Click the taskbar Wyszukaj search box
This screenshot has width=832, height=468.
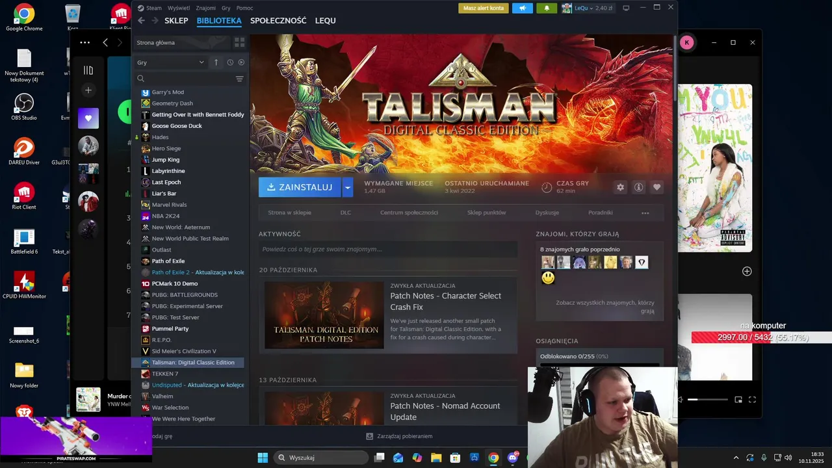(321, 458)
